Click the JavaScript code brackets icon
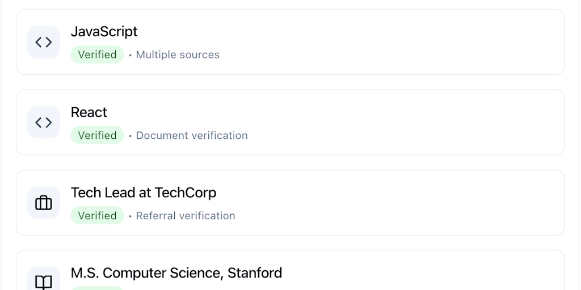581x290 pixels. pos(44,42)
